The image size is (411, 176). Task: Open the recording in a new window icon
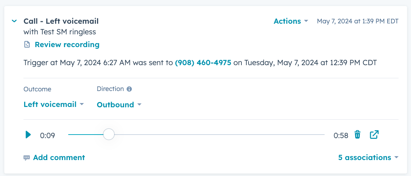[374, 135]
